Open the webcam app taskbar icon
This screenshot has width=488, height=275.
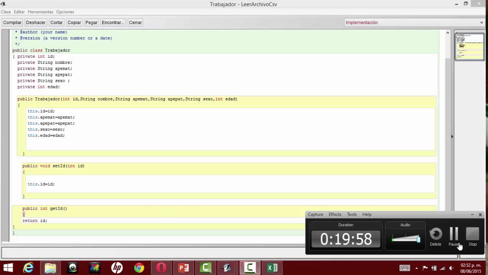click(73, 268)
